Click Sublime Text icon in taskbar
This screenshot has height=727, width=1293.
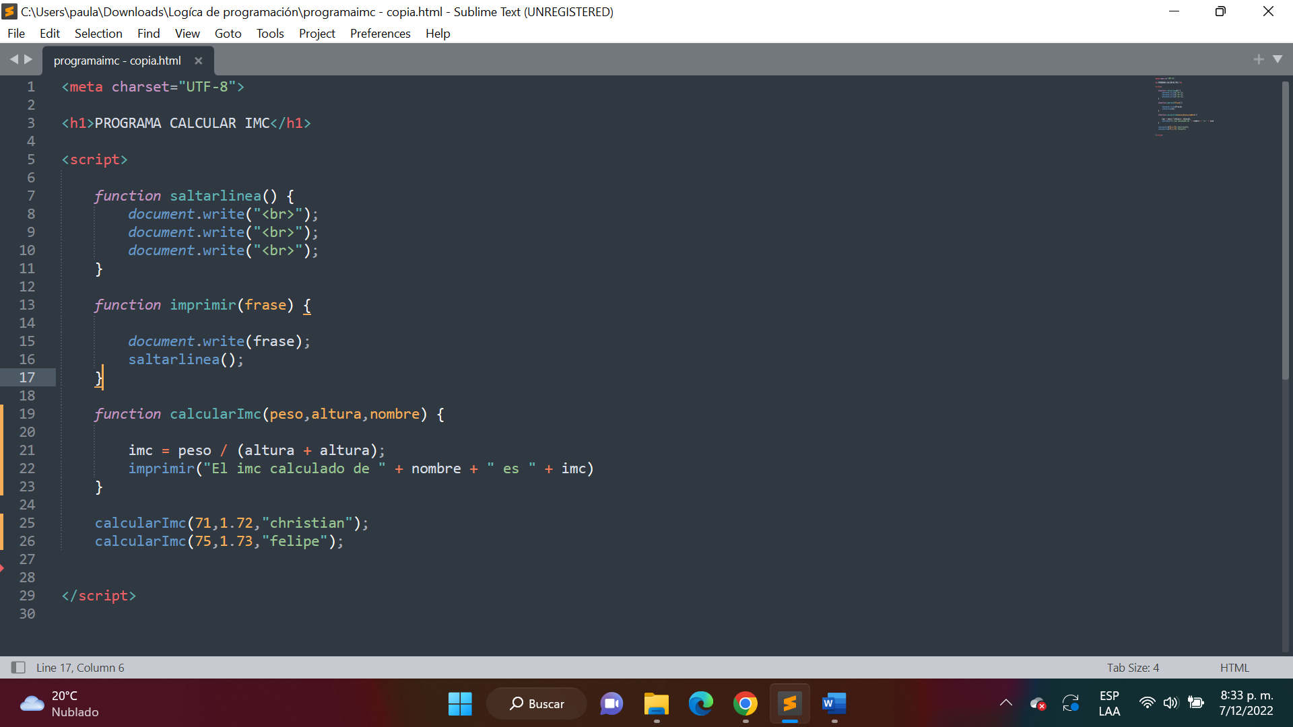pyautogui.click(x=789, y=703)
